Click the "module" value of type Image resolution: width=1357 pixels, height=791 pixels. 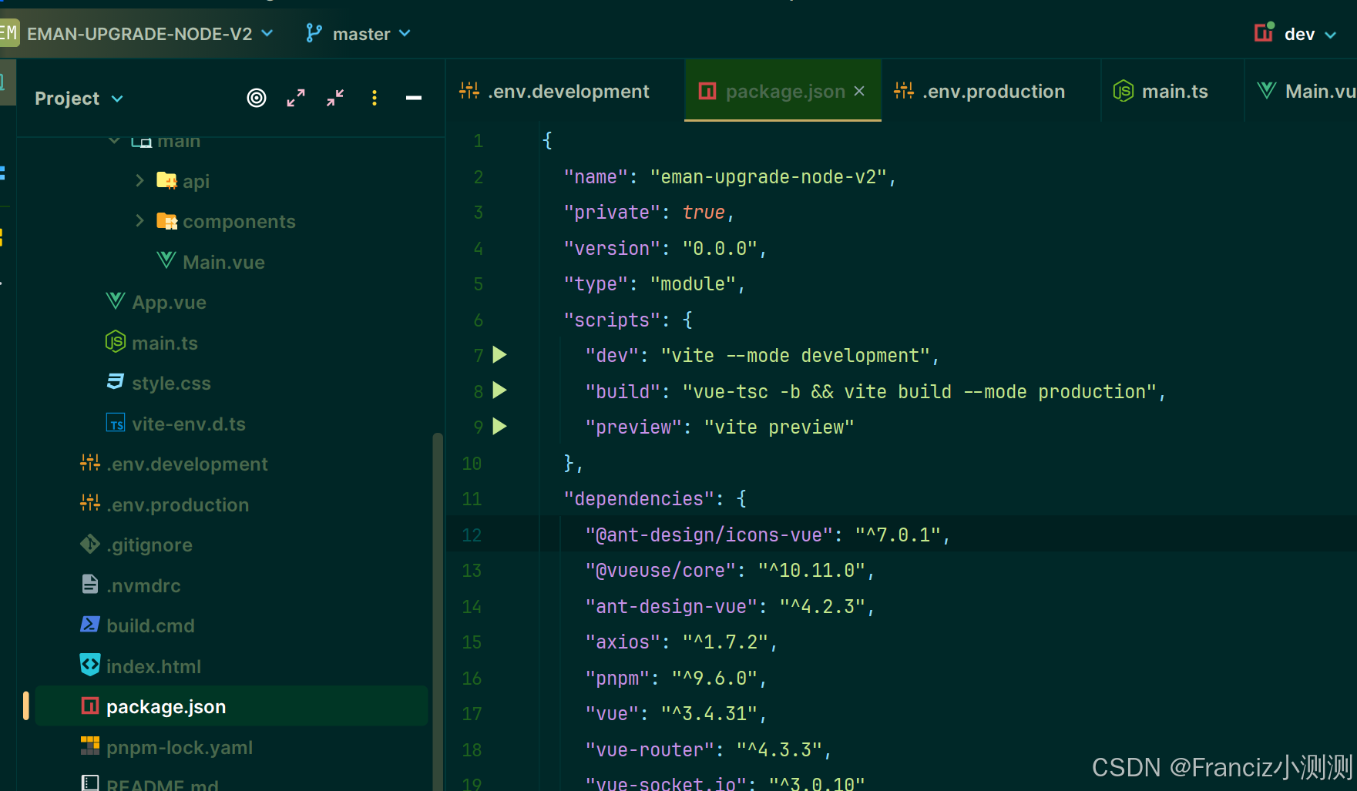pos(693,283)
